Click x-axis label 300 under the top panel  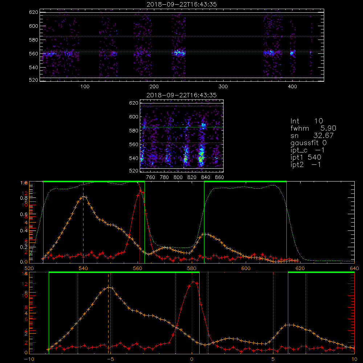(x=223, y=87)
